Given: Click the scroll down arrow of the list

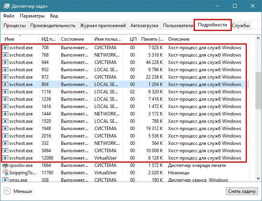Looking at the screenshot, I should pyautogui.click(x=258, y=178).
